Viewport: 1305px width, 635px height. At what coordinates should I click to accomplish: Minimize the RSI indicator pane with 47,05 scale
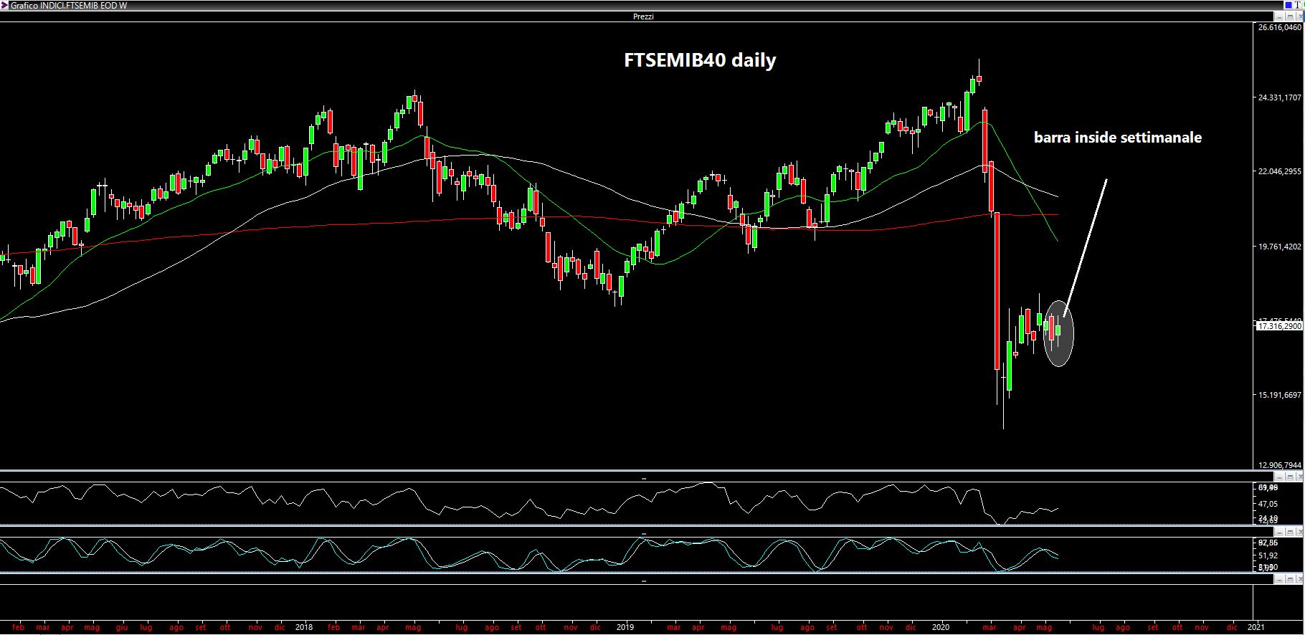tap(1279, 477)
